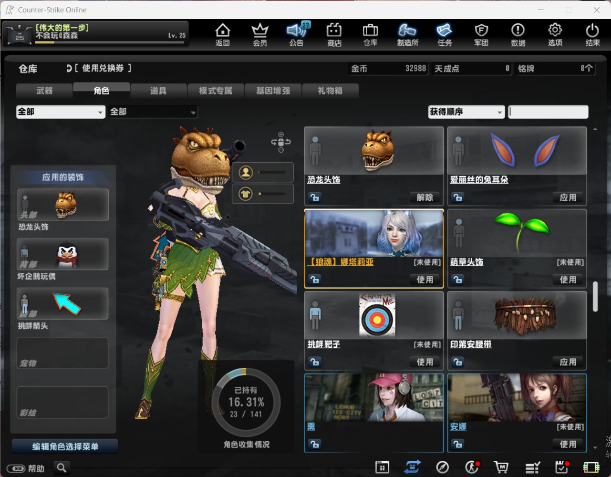Expand the second 全部 filter dropdown

click(153, 112)
